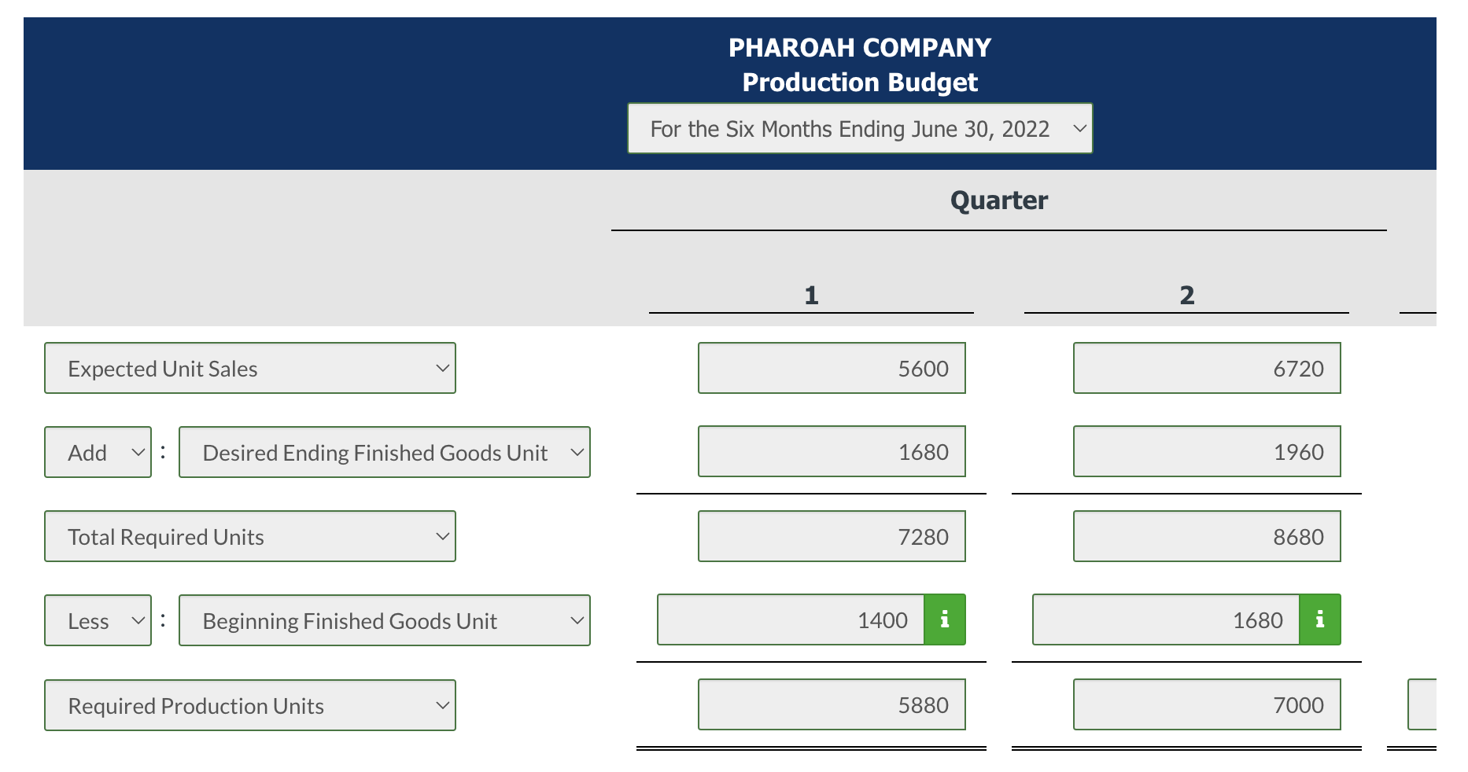Open the Add operation dropdown
The width and height of the screenshot is (1468, 772).
[98, 452]
